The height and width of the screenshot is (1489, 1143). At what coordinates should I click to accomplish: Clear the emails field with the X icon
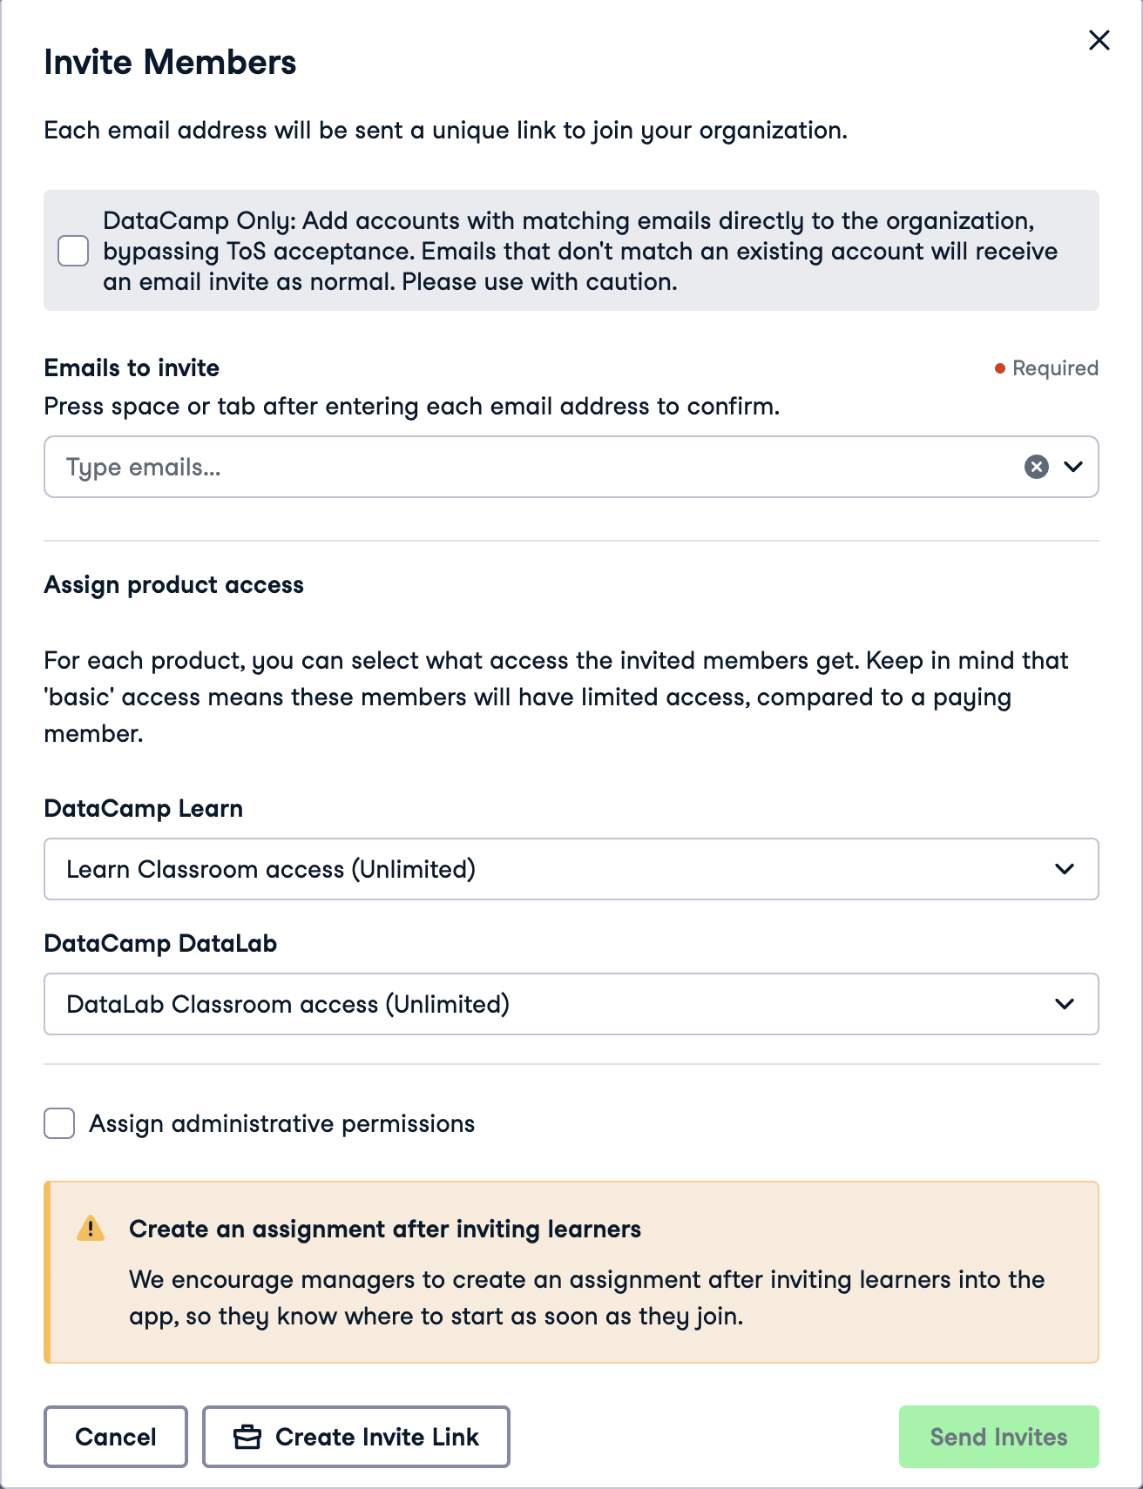[1036, 467]
